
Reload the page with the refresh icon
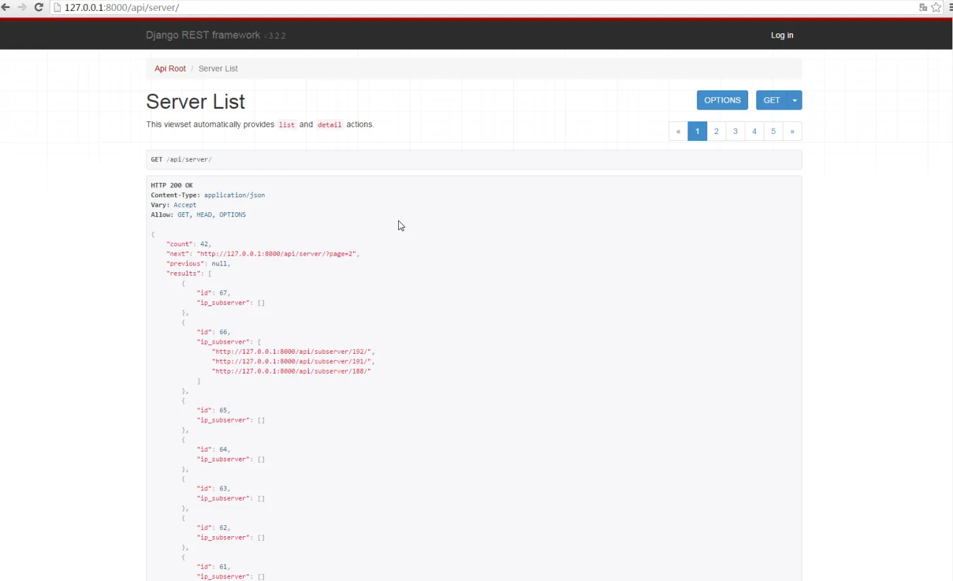(39, 7)
